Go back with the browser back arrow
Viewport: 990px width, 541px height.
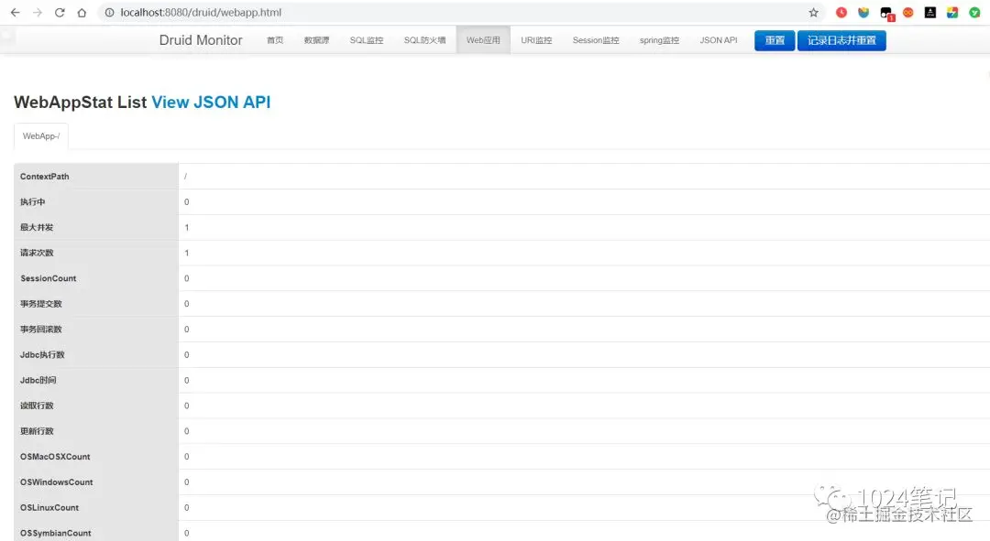click(x=16, y=13)
